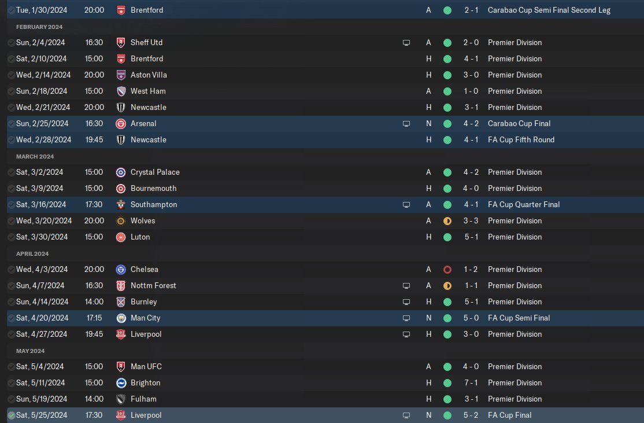Image resolution: width=644 pixels, height=423 pixels.
Task: Collapse the APRIL 2024 month header
Action: (32, 254)
